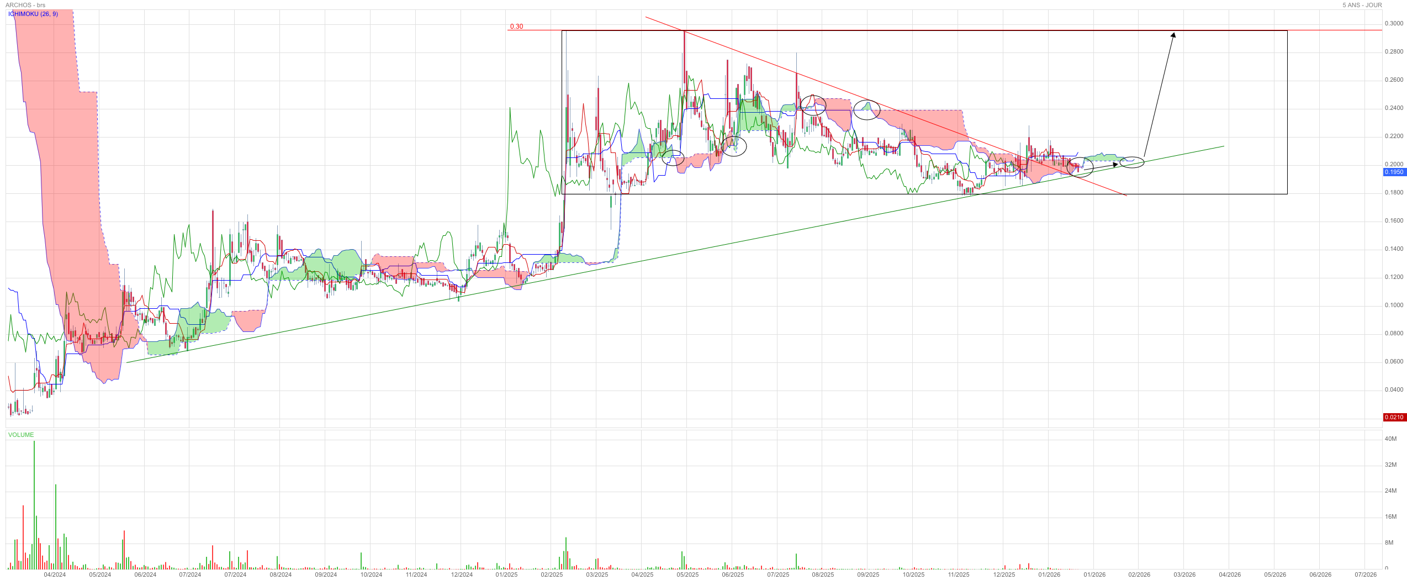The width and height of the screenshot is (1407, 580).
Task: Click the 0.0800 price axis label
Action: coord(1394,333)
